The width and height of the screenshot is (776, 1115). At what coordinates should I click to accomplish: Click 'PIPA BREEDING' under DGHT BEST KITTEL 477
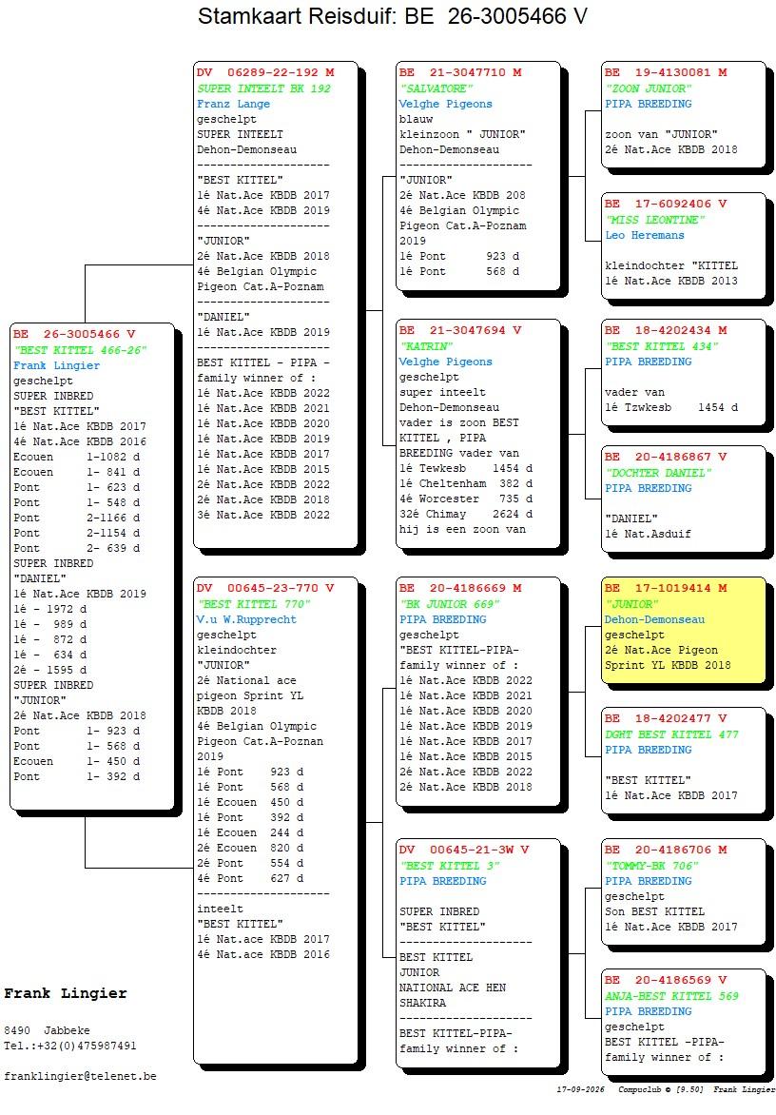coord(649,751)
